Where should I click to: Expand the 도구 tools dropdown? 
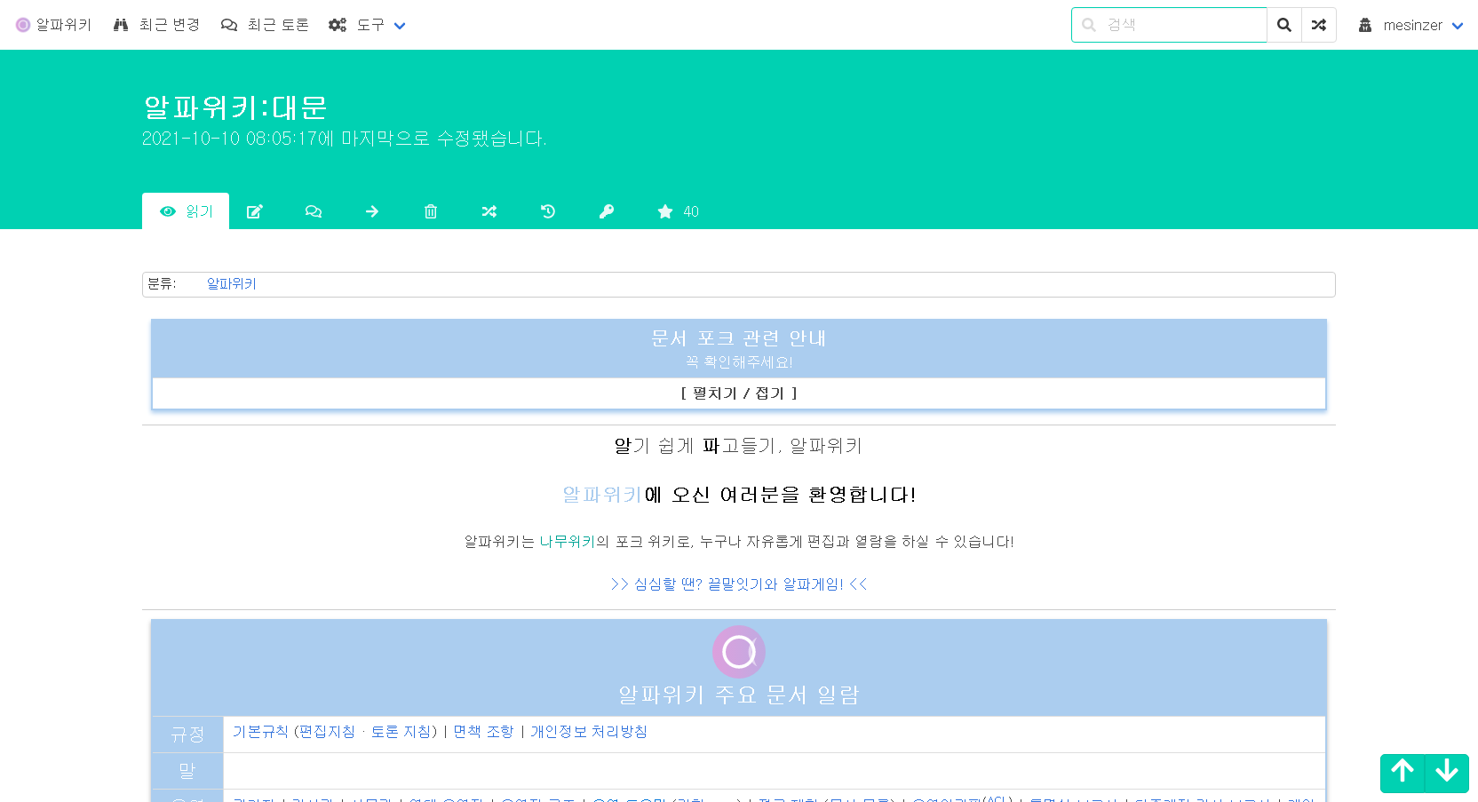367,25
